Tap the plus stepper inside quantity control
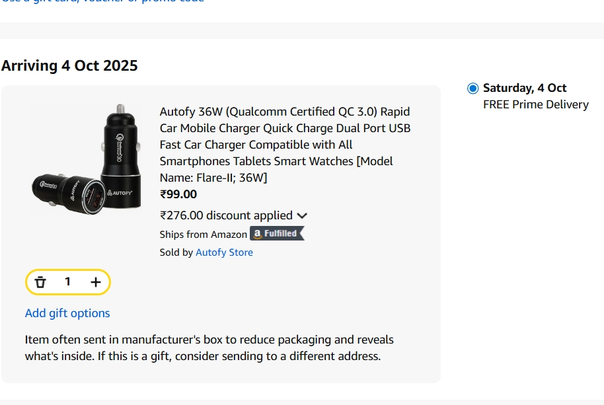The width and height of the screenshot is (604, 405). [x=95, y=281]
